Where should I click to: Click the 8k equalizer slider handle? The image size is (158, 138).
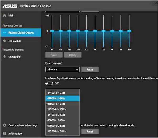tap(121, 31)
